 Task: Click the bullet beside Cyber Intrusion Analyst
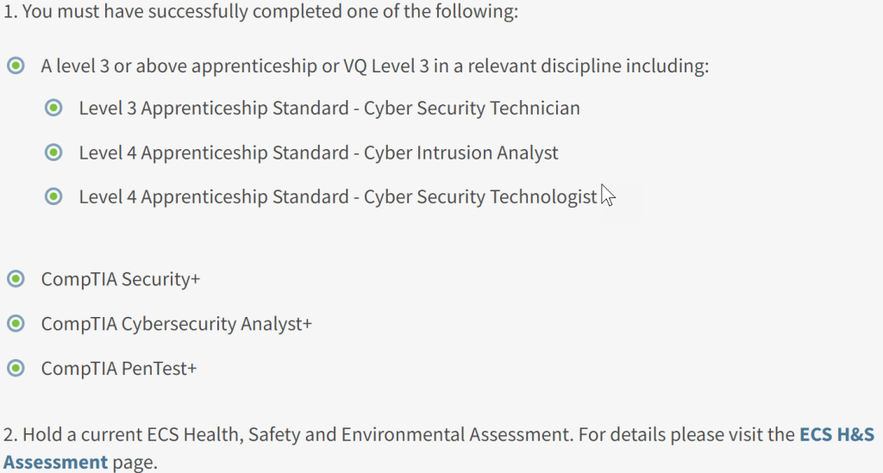pyautogui.click(x=53, y=152)
